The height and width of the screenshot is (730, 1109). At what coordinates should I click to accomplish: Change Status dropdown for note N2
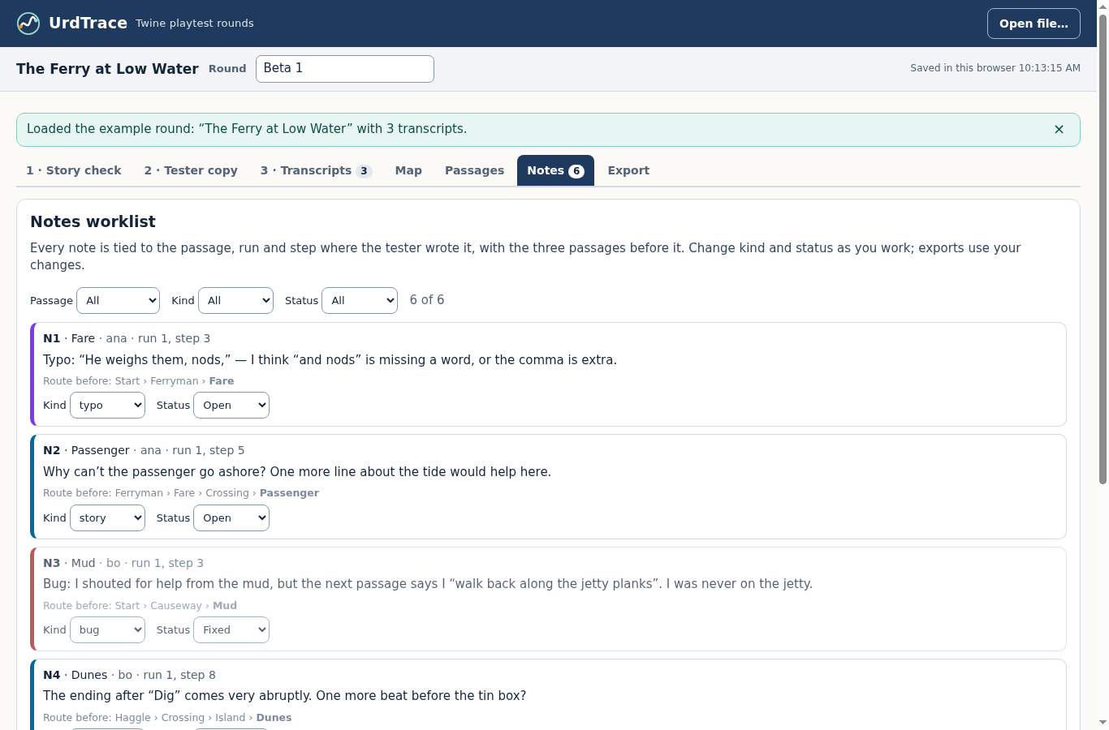(x=231, y=517)
